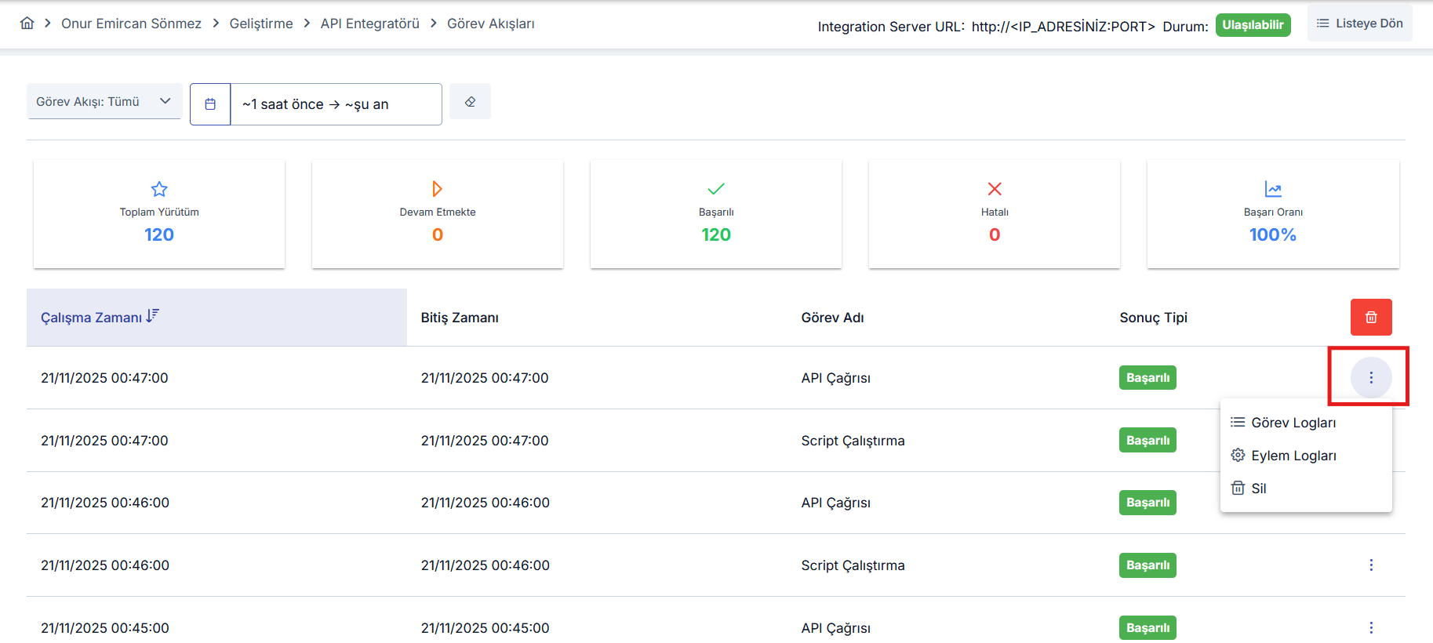Click the highlighted three-dot menu in first row
Viewport: 1433px width, 643px height.
[x=1370, y=378]
